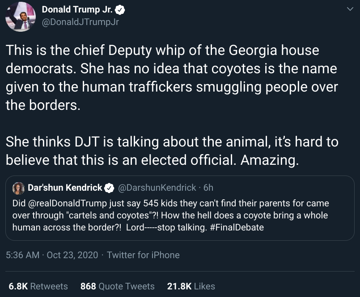Image resolution: width=360 pixels, height=297 pixels.
Task: Open Dar'shun Kendrick's name in quoted tweet
Action: pos(65,188)
